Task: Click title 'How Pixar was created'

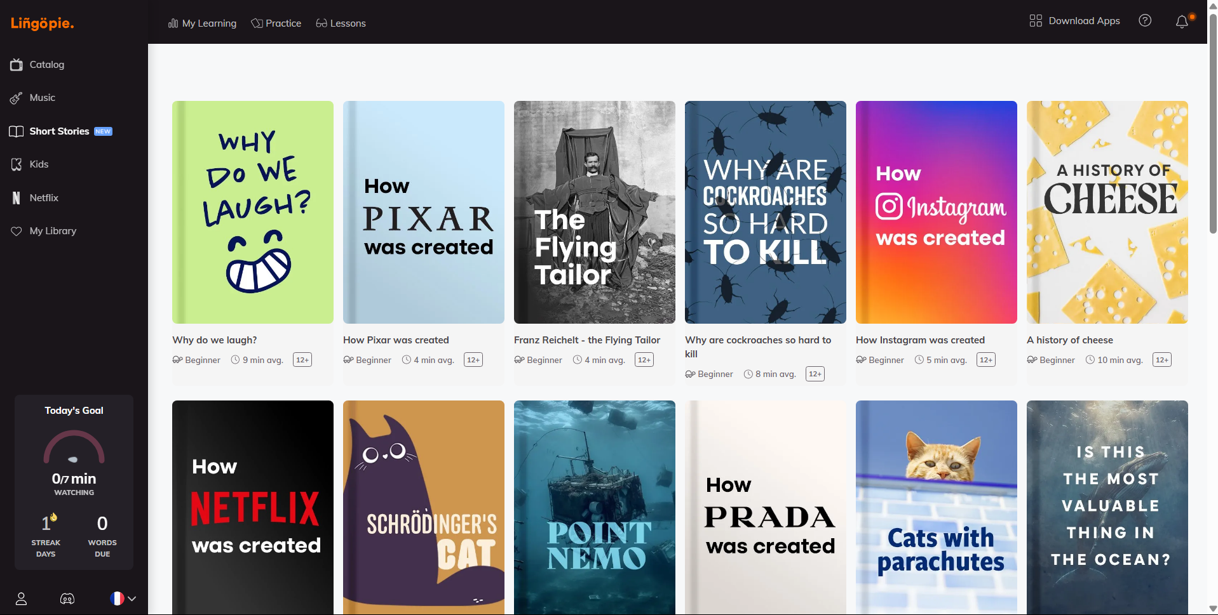Action: [x=396, y=340]
